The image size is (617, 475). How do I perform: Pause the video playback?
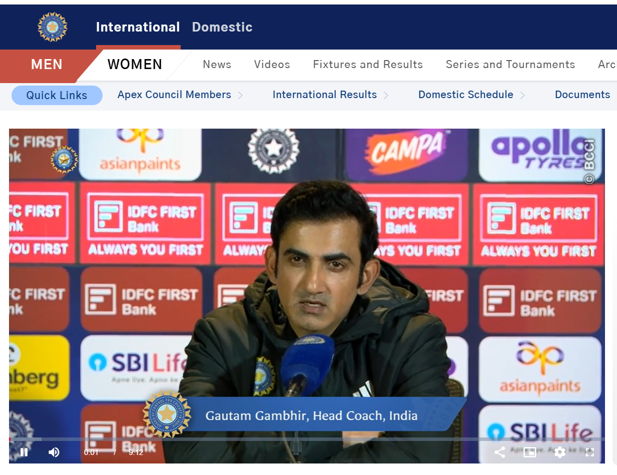point(24,452)
